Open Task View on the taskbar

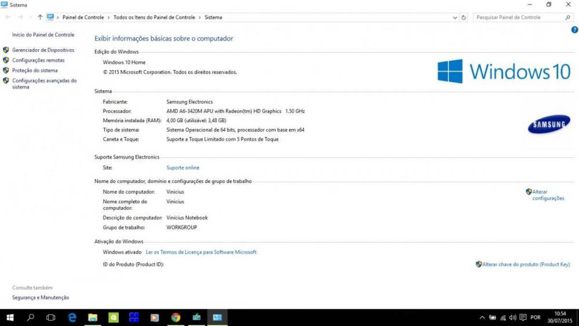coord(51,317)
